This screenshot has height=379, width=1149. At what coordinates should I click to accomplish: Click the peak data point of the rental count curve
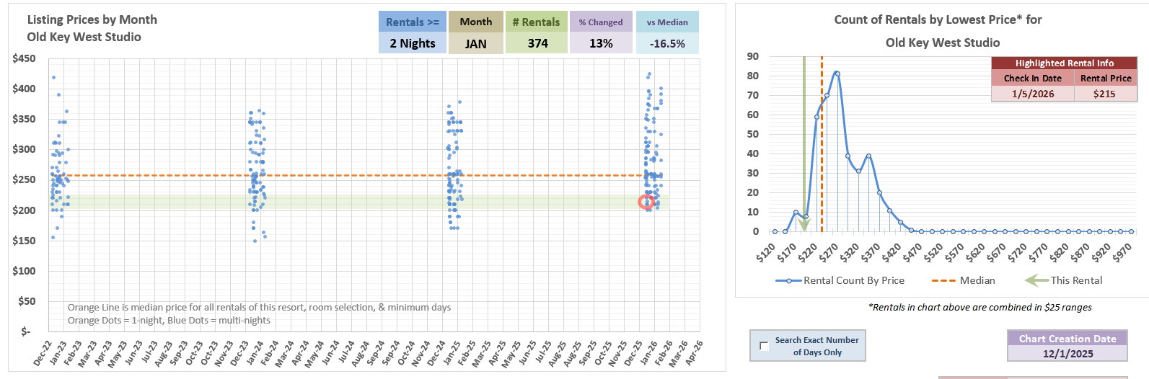coord(837,73)
